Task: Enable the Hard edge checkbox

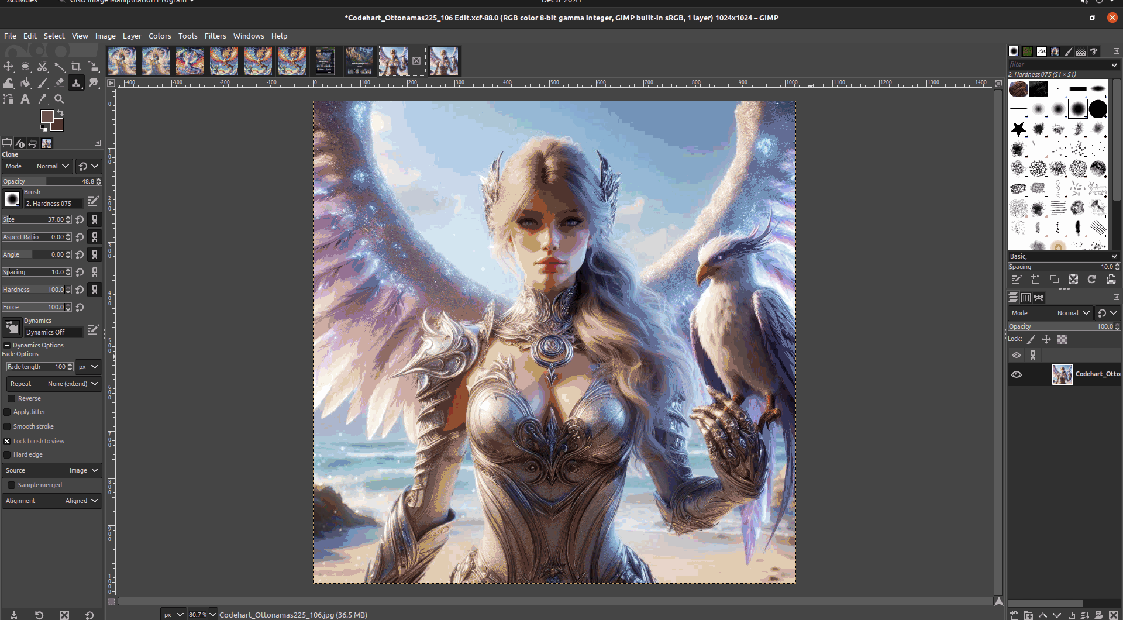Action: coord(7,455)
